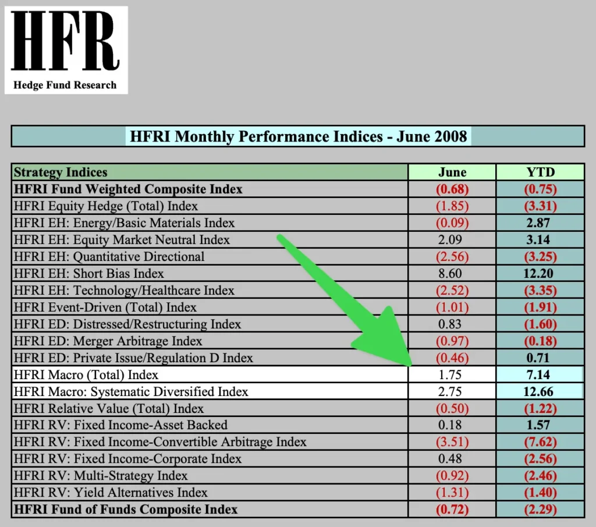Screen dimensions: 596x527
Task: Select YTD value (2.29) for Fund of Funds Composite
Action: pyautogui.click(x=541, y=509)
